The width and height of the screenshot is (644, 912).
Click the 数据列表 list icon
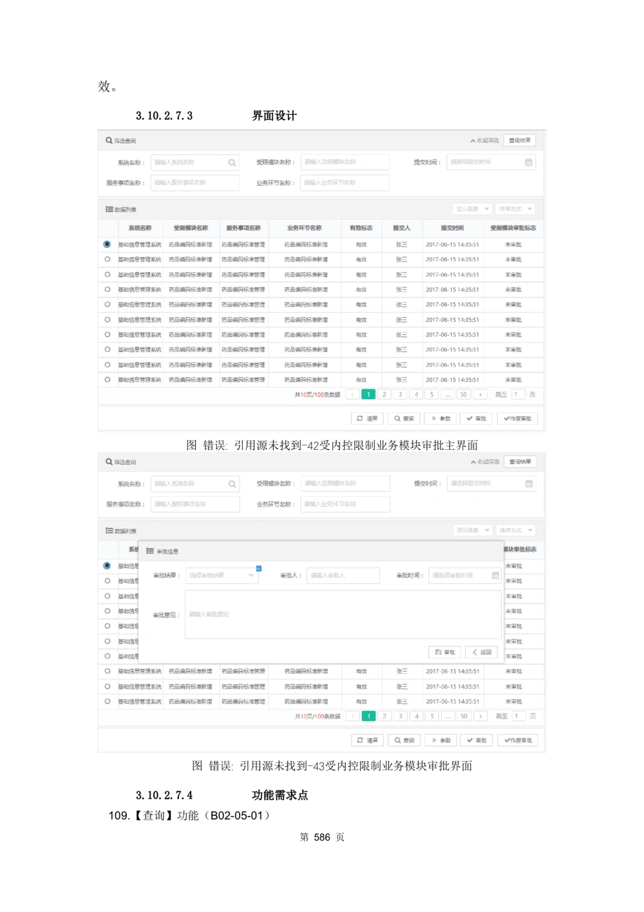[x=109, y=209]
